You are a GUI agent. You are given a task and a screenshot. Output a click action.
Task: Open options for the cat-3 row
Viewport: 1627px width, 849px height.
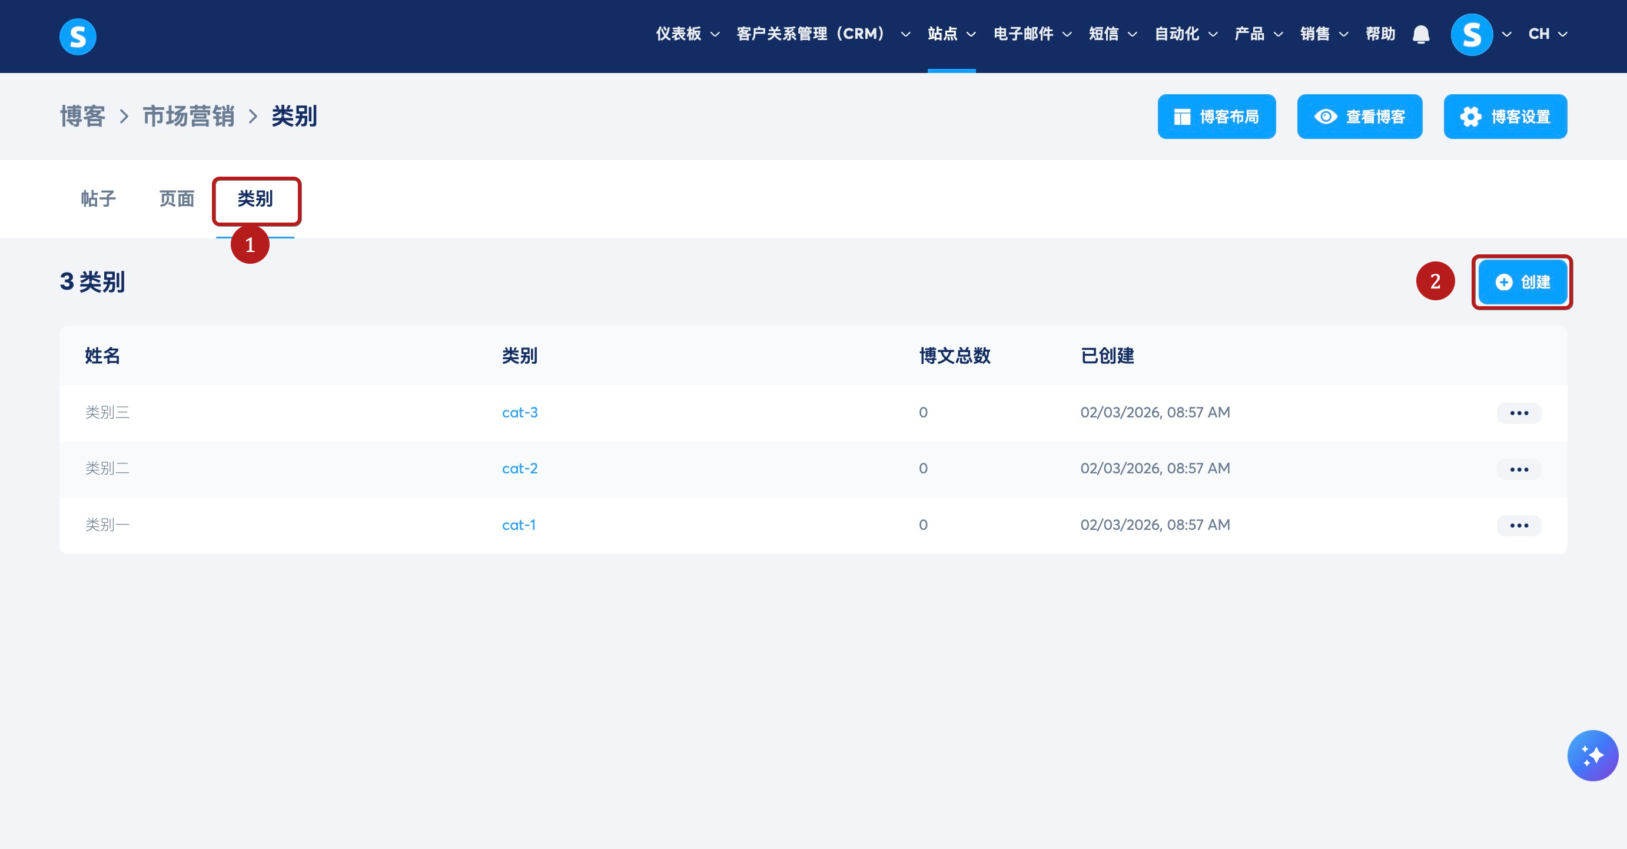click(x=1518, y=413)
